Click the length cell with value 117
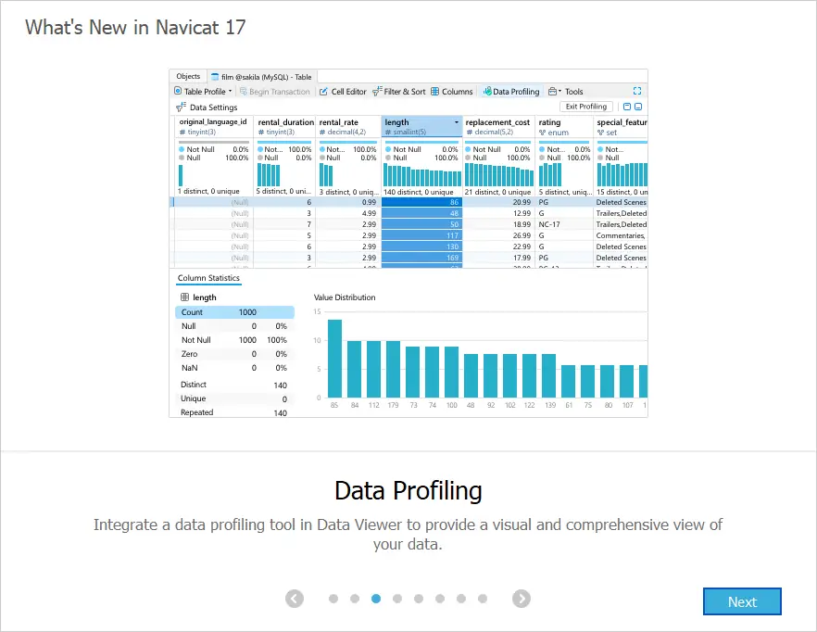The height and width of the screenshot is (632, 817). tap(421, 235)
